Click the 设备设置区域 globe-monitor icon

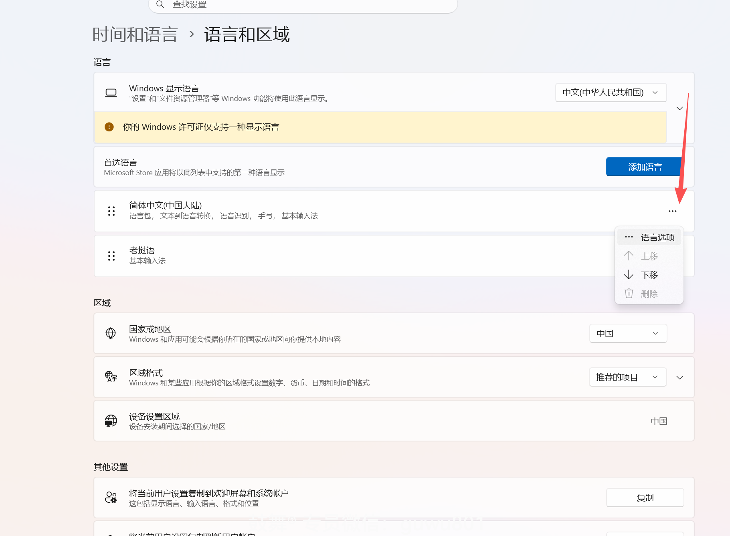(x=111, y=421)
